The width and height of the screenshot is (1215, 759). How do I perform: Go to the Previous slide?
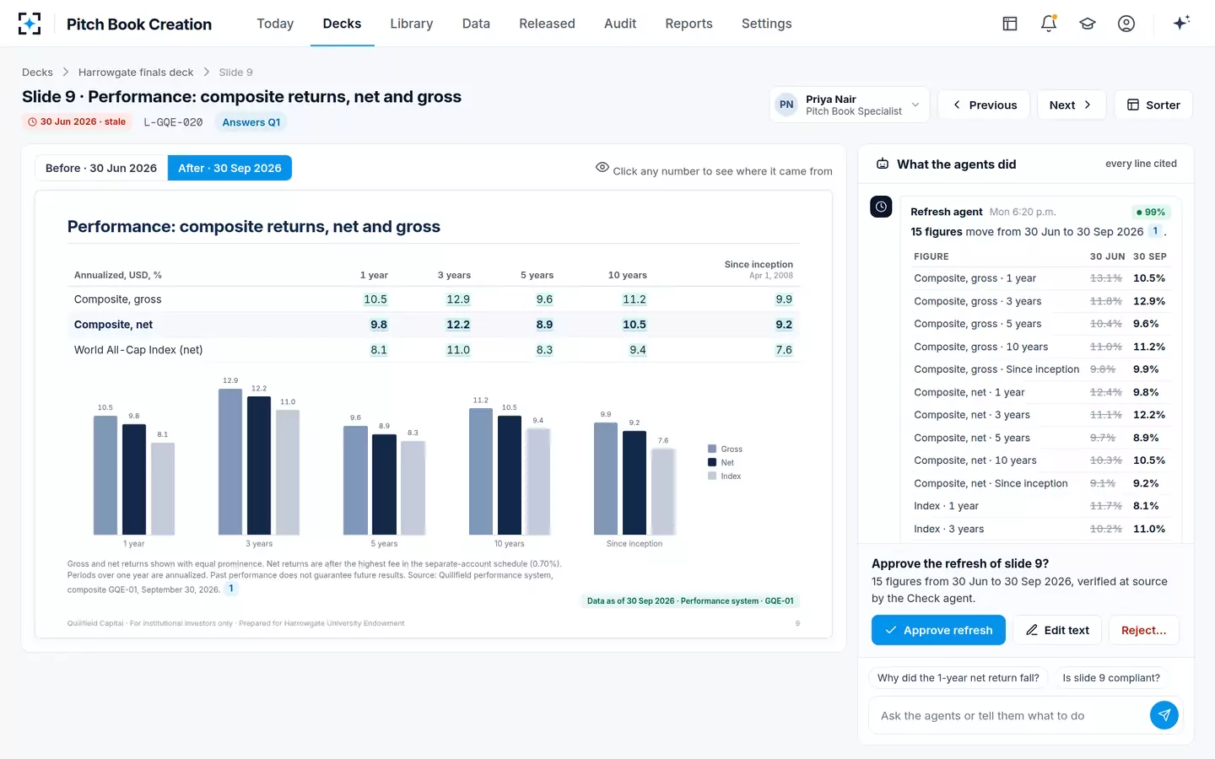pyautogui.click(x=984, y=105)
